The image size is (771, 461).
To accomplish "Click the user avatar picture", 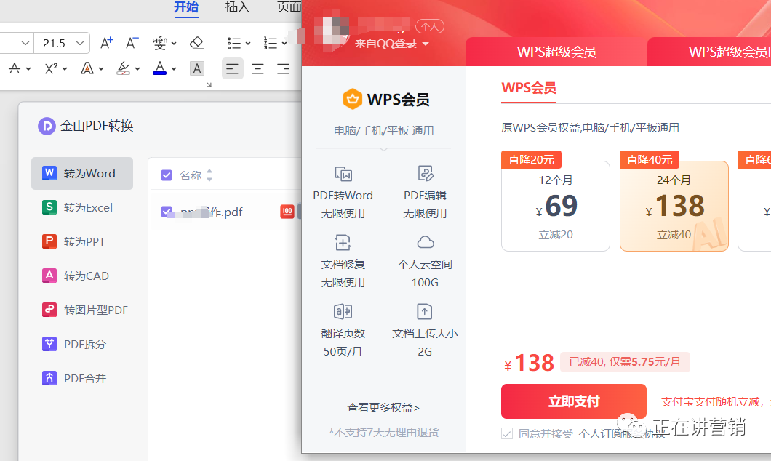I will [x=332, y=32].
